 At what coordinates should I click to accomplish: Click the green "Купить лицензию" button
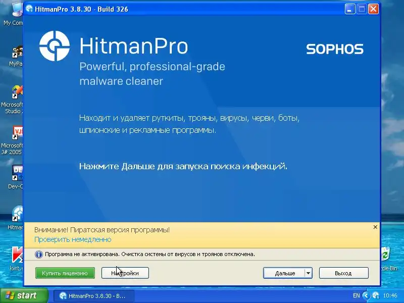[x=65, y=273]
